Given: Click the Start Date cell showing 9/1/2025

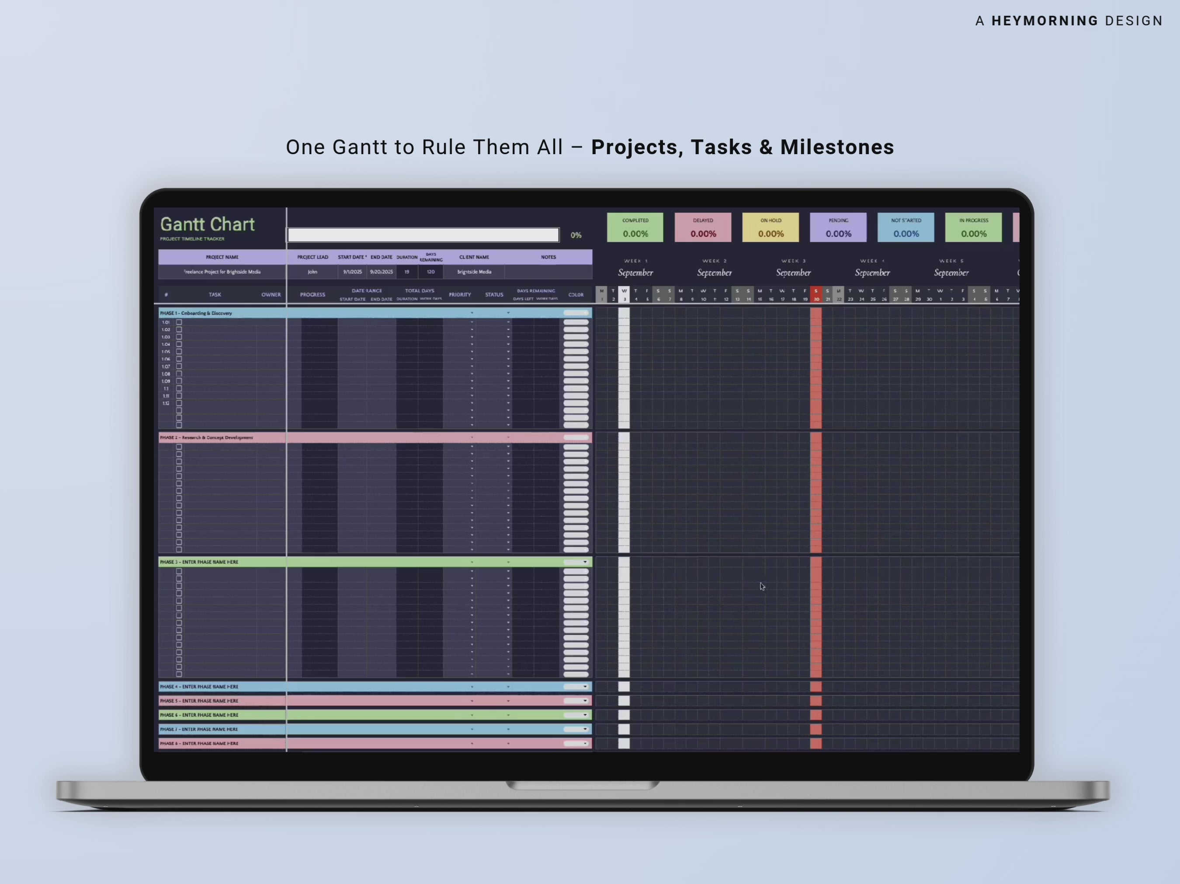Looking at the screenshot, I should (x=352, y=271).
